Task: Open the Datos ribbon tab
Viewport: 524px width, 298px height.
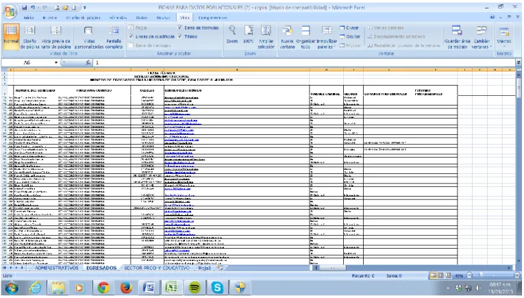Action: 142,18
